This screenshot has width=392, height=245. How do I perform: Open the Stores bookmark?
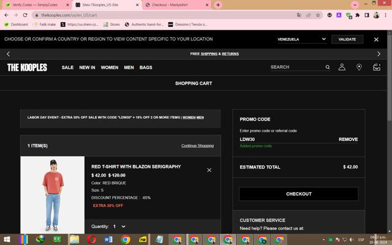point(111,24)
